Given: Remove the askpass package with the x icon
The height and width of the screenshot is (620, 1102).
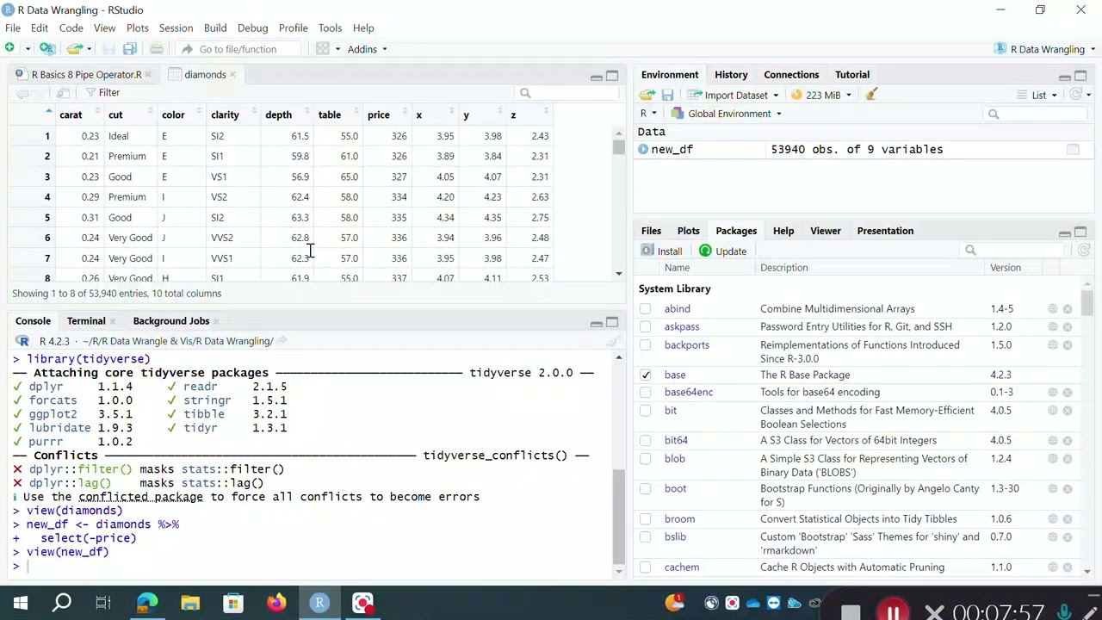Looking at the screenshot, I should [x=1068, y=327].
